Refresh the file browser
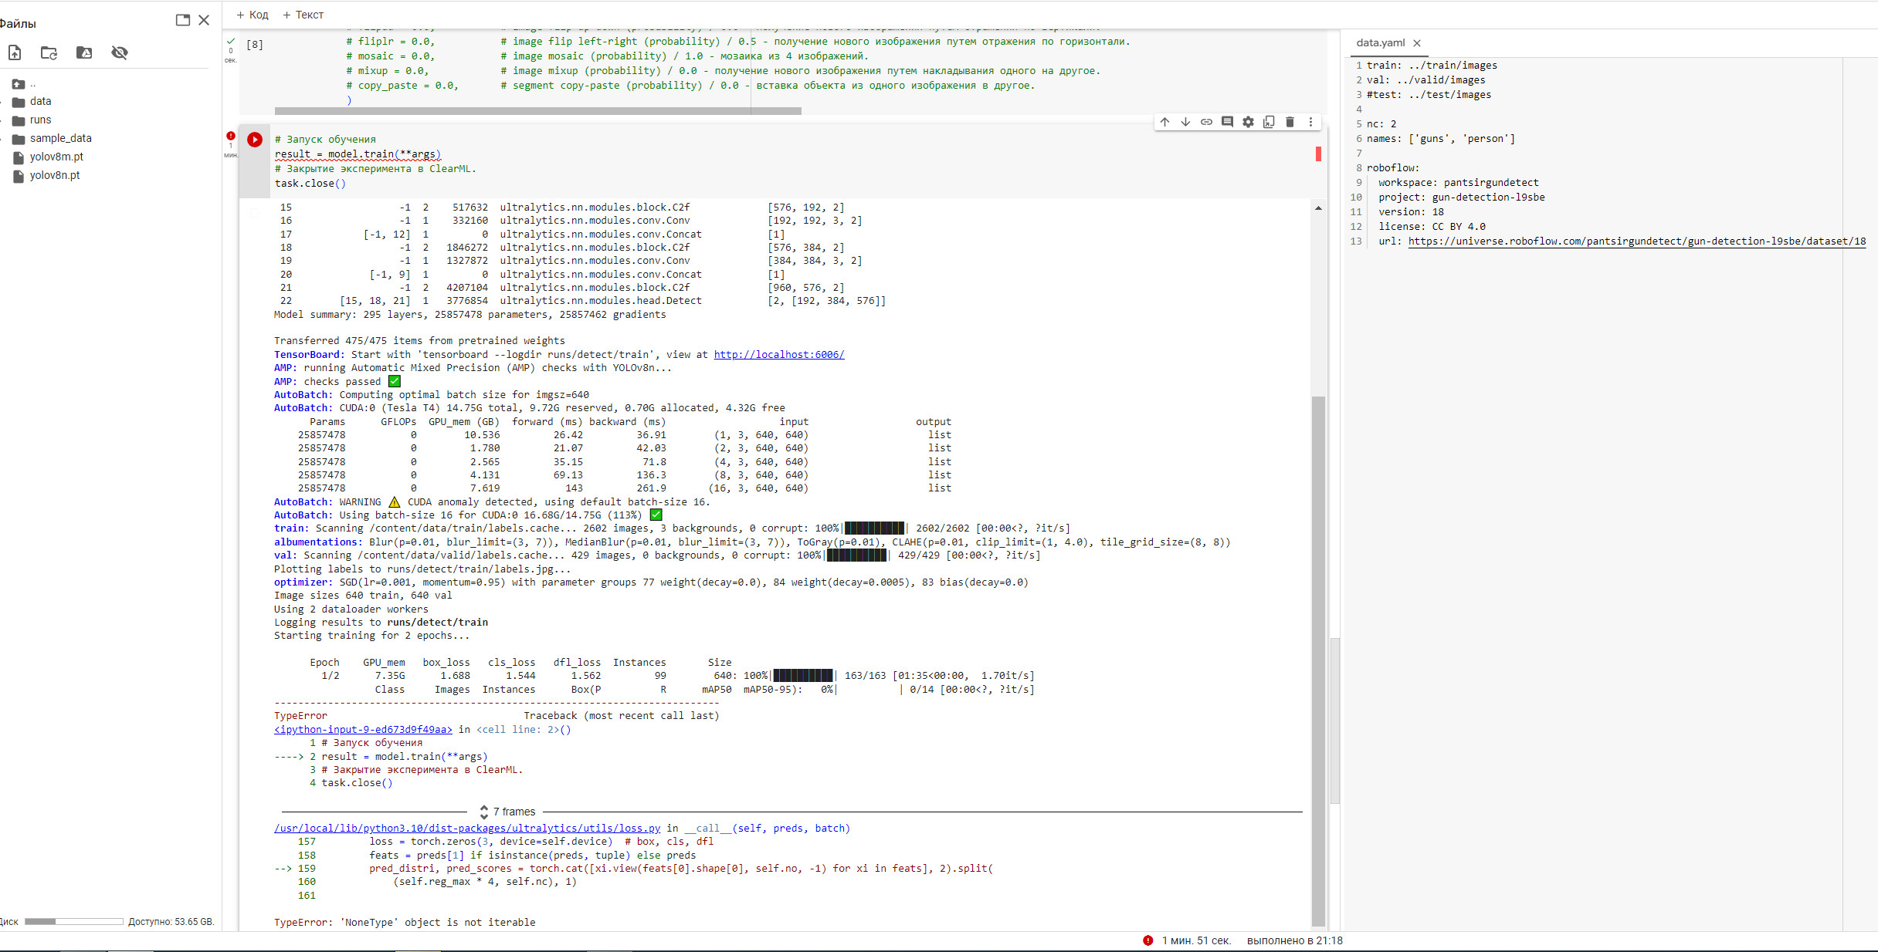Viewport: 1878px width, 952px height. (49, 52)
